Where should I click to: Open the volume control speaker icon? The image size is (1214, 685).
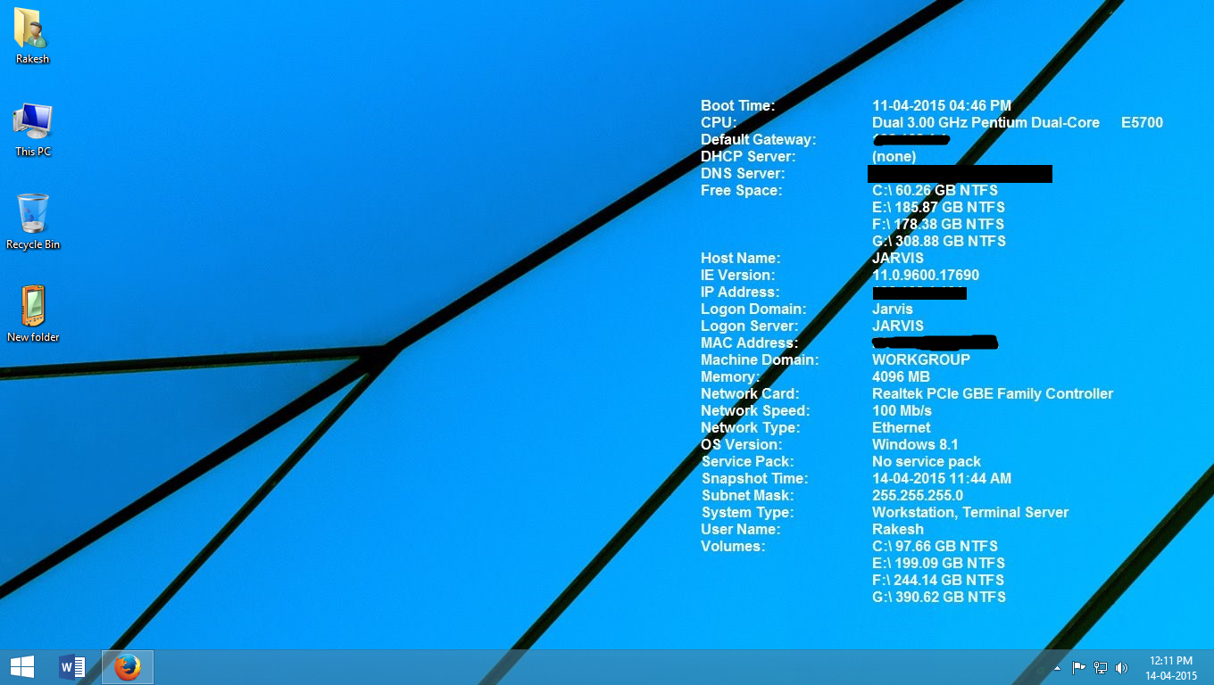1121,667
